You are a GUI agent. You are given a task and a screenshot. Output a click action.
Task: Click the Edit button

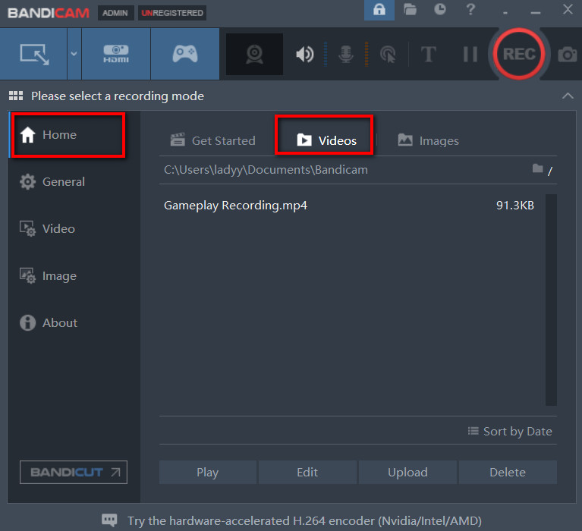(307, 472)
